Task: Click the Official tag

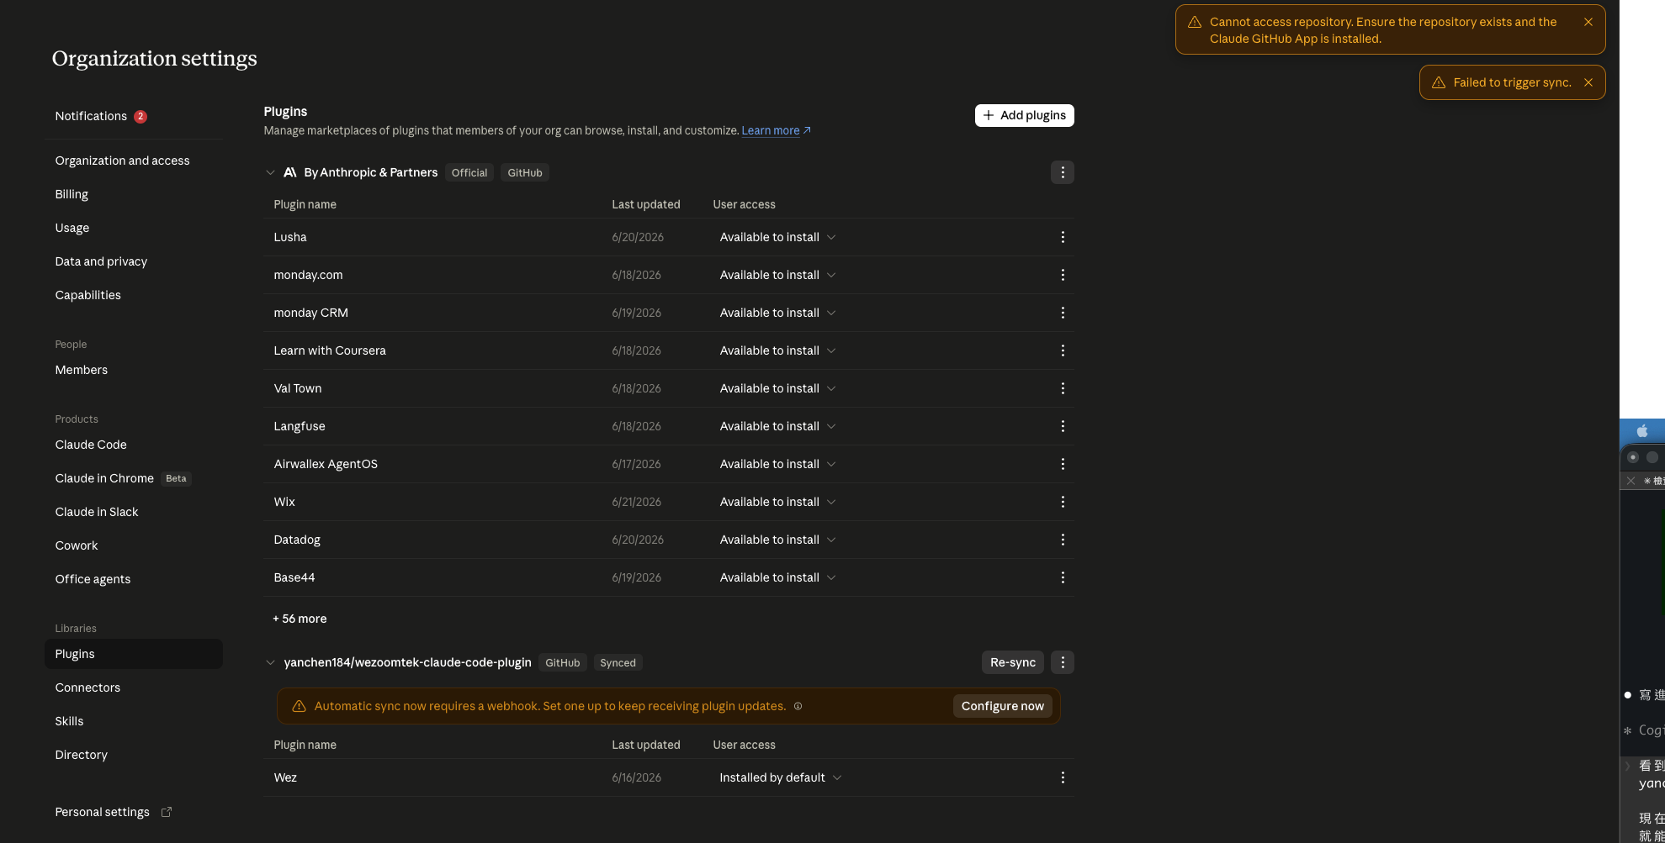Action: [469, 172]
